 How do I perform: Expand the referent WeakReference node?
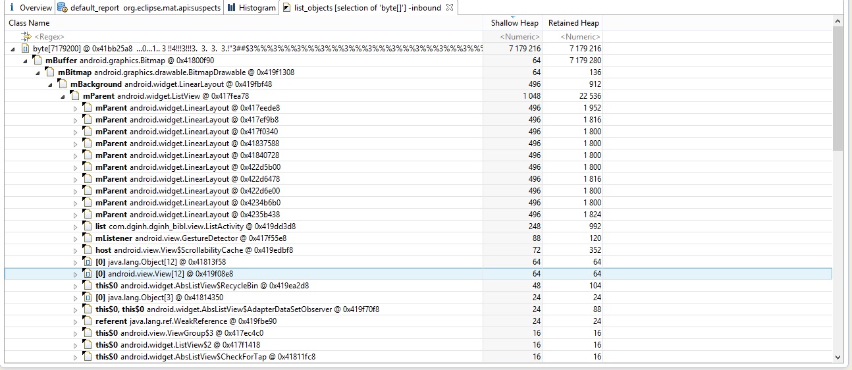(x=76, y=321)
